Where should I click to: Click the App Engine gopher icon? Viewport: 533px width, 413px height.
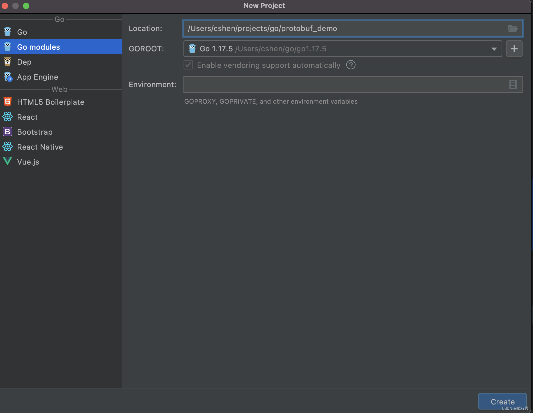(8, 77)
